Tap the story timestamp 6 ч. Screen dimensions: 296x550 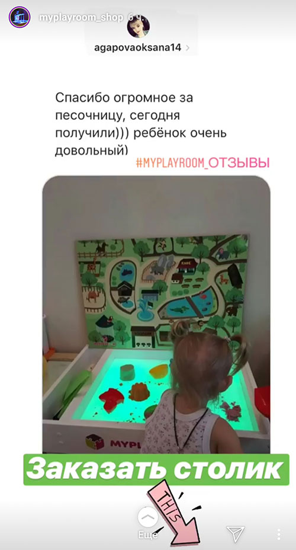tap(137, 17)
